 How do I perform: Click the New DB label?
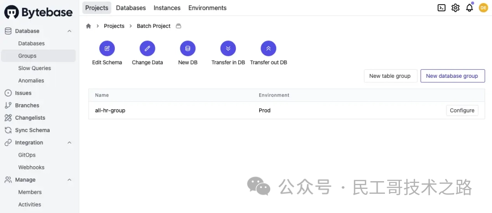188,62
